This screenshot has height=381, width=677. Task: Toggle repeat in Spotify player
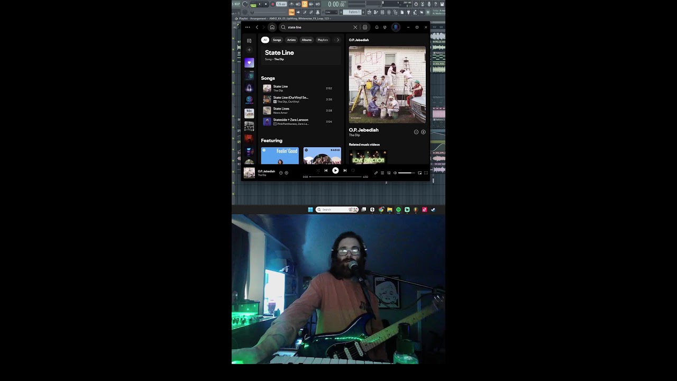(353, 170)
